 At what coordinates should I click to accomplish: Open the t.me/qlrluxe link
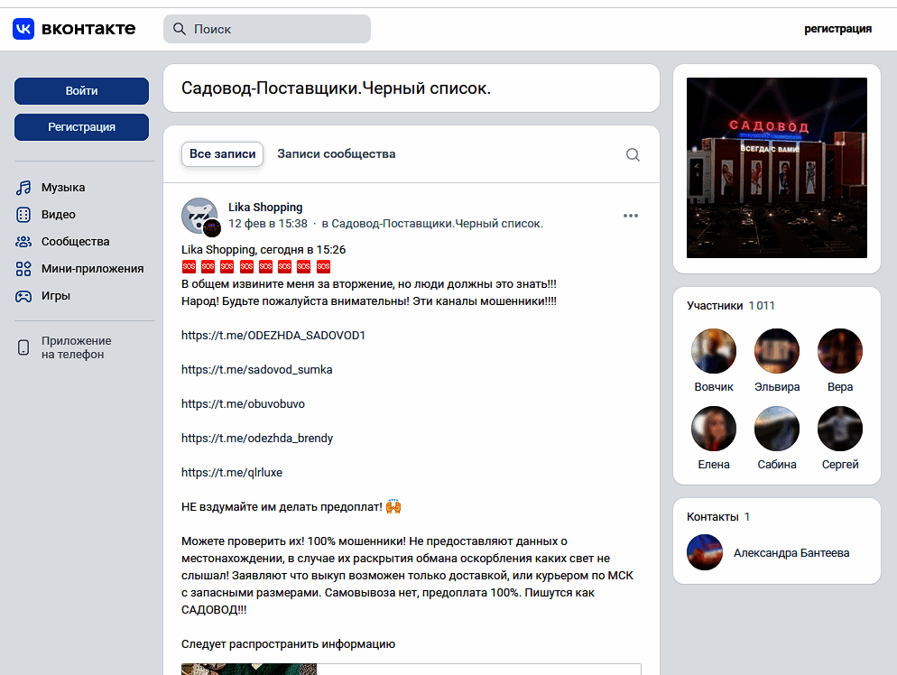tap(232, 473)
